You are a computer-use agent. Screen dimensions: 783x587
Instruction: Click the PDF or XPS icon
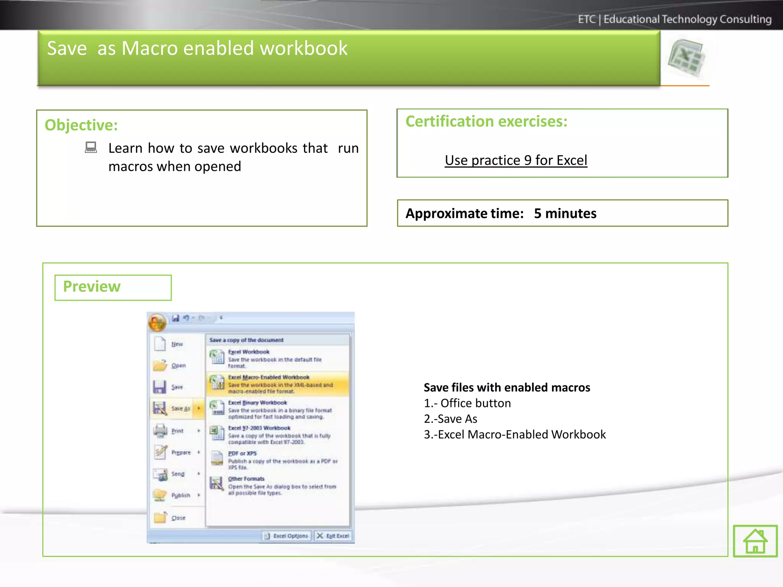[x=217, y=458]
